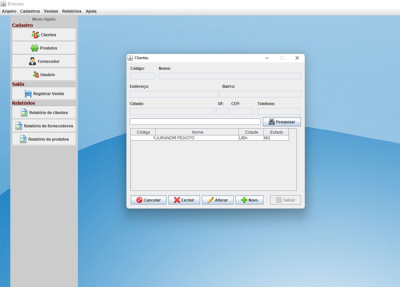Click inside the Nome field
The image size is (400, 287).
[230, 76]
